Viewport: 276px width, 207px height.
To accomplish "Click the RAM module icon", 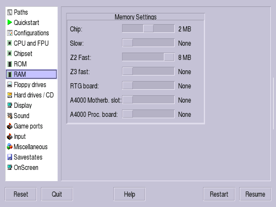I will (9, 74).
